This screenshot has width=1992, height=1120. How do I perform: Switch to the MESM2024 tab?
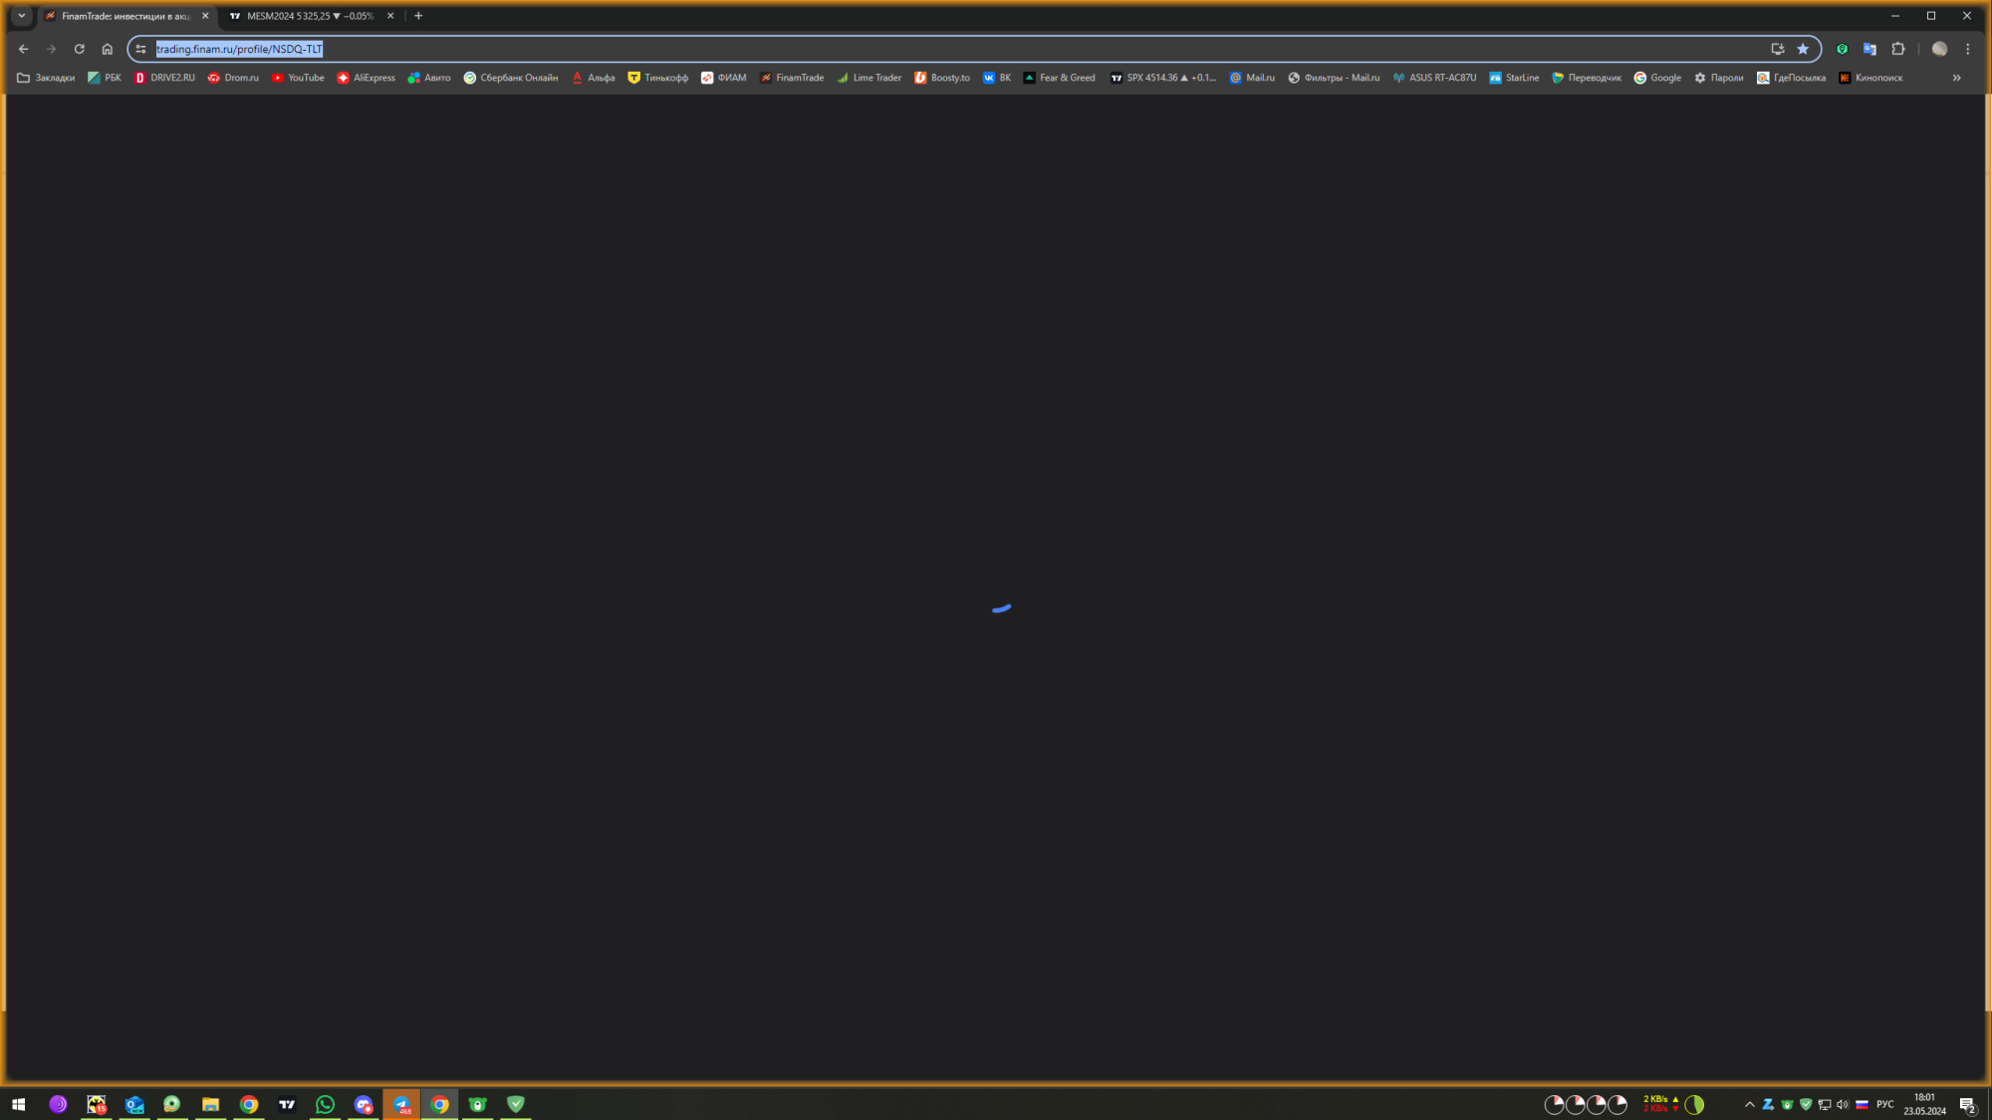point(310,16)
